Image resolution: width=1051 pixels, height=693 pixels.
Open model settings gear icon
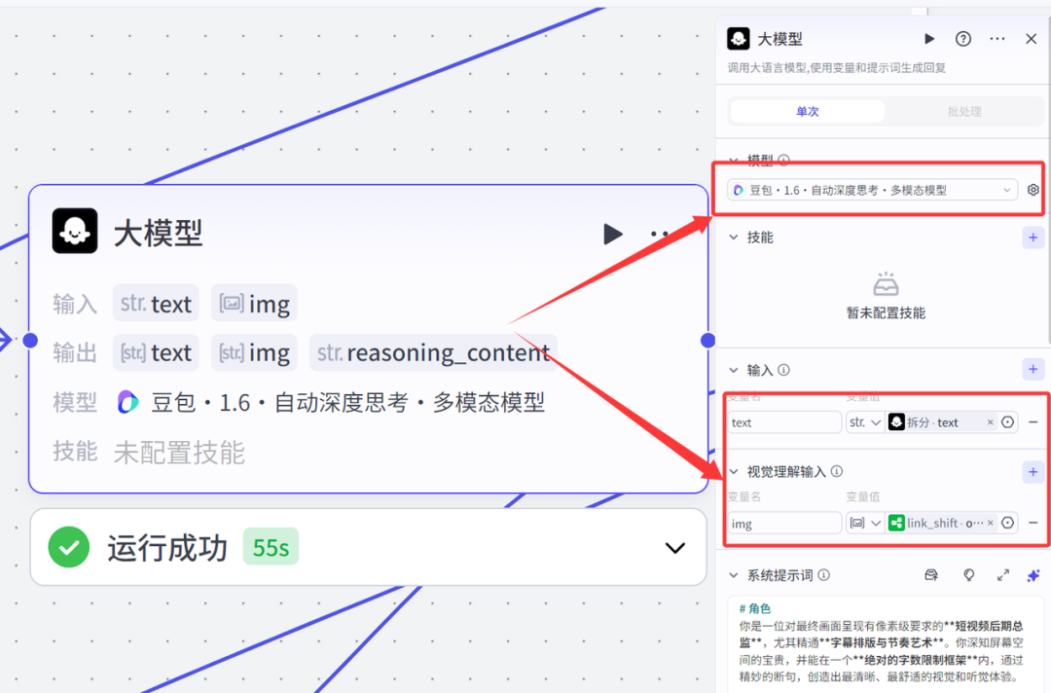(1033, 191)
